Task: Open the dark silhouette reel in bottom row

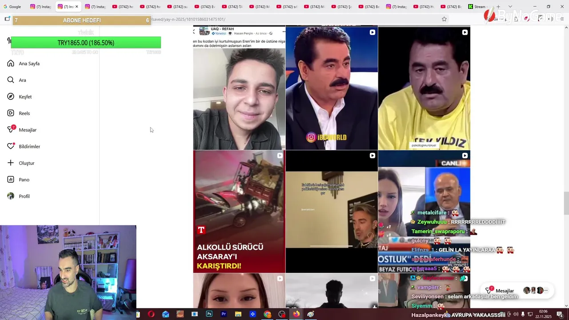Action: coord(332,291)
